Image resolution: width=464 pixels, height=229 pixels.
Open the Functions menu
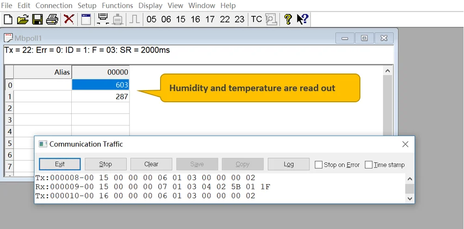pyautogui.click(x=118, y=6)
